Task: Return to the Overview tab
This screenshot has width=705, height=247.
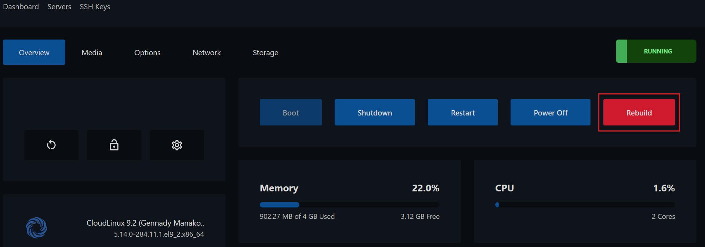Action: pyautogui.click(x=34, y=52)
